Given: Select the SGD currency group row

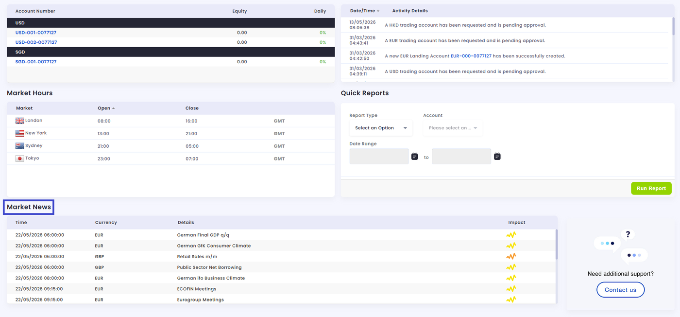Looking at the screenshot, I should click(x=171, y=52).
